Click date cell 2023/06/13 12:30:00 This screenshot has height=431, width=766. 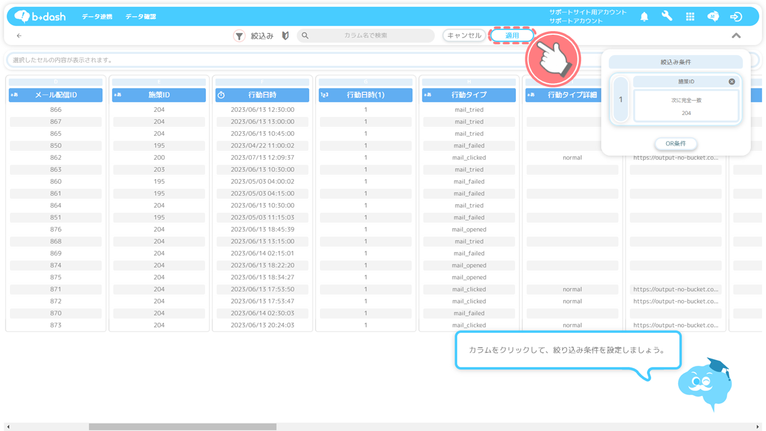coord(262,110)
